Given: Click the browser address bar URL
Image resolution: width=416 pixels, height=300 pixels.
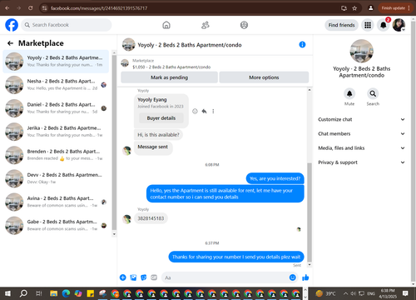Looking at the screenshot, I should pyautogui.click(x=99, y=8).
